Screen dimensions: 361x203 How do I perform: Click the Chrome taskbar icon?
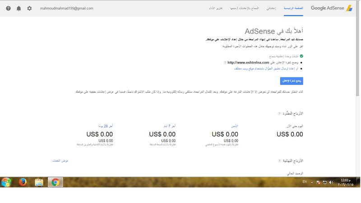coord(55,182)
